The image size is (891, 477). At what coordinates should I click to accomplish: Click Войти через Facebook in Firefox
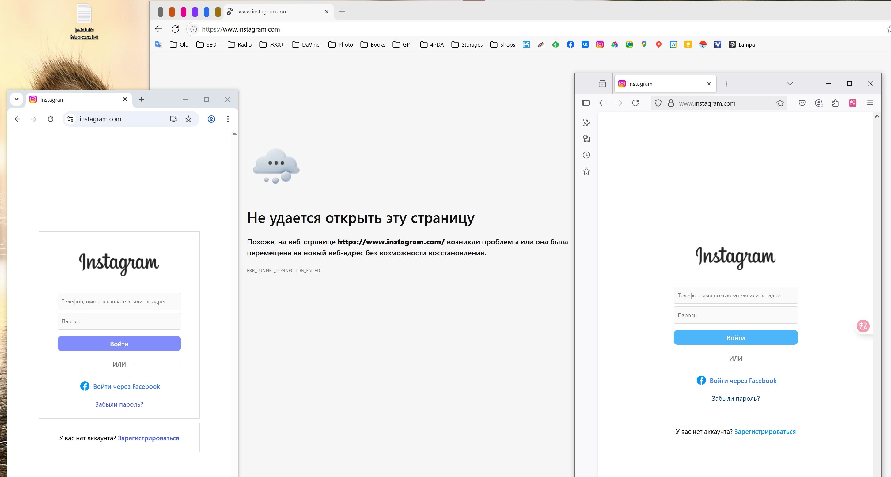(x=736, y=381)
